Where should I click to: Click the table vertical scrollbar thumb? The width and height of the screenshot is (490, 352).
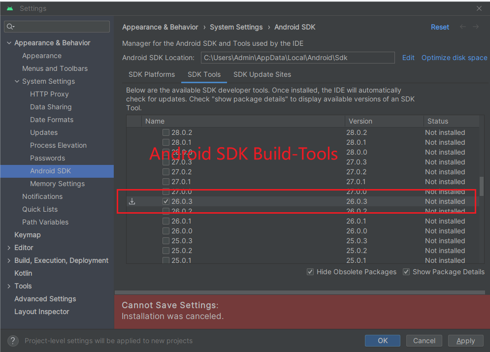(482, 187)
